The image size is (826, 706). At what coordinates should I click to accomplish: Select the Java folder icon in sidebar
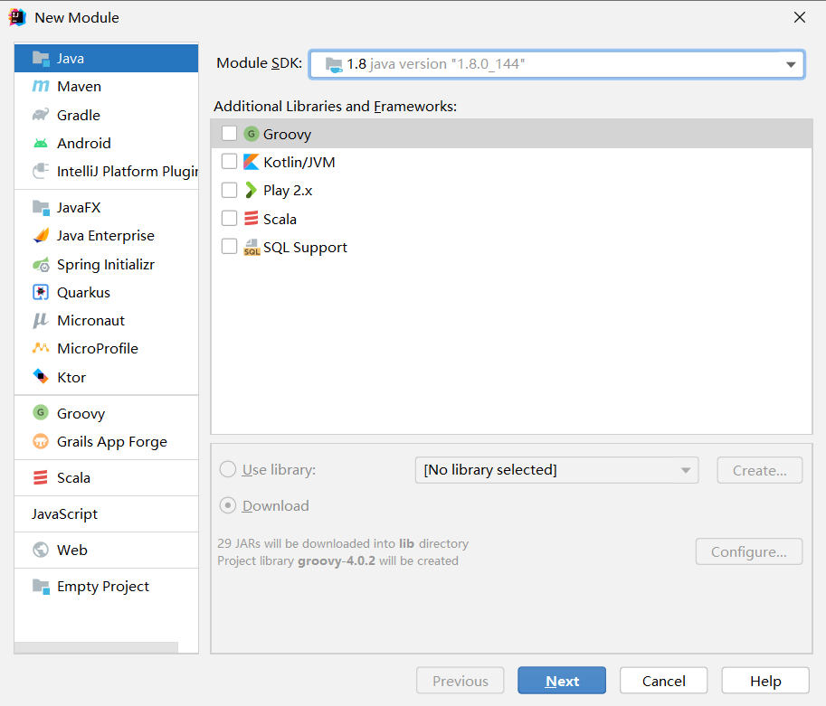click(x=41, y=58)
